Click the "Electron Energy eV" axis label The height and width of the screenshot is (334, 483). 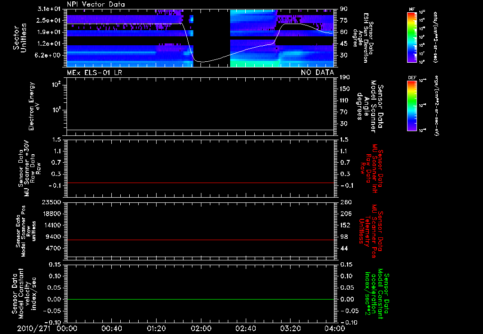(33, 106)
